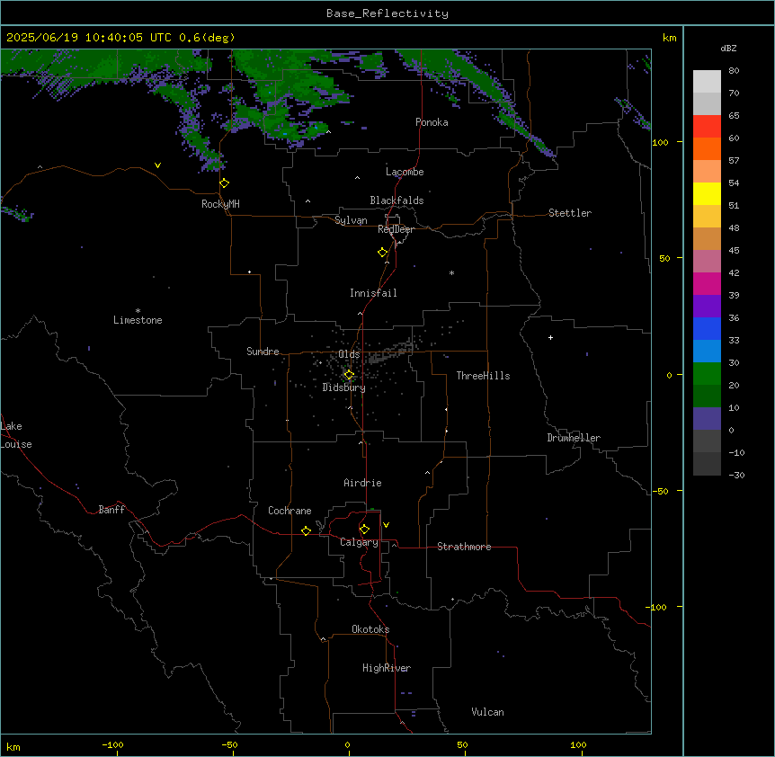Click the yellow diamond marker below Cochrane

click(x=306, y=530)
